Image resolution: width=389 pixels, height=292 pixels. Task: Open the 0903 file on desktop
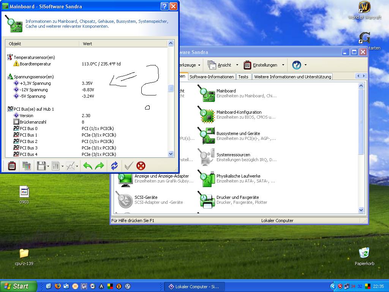click(24, 195)
